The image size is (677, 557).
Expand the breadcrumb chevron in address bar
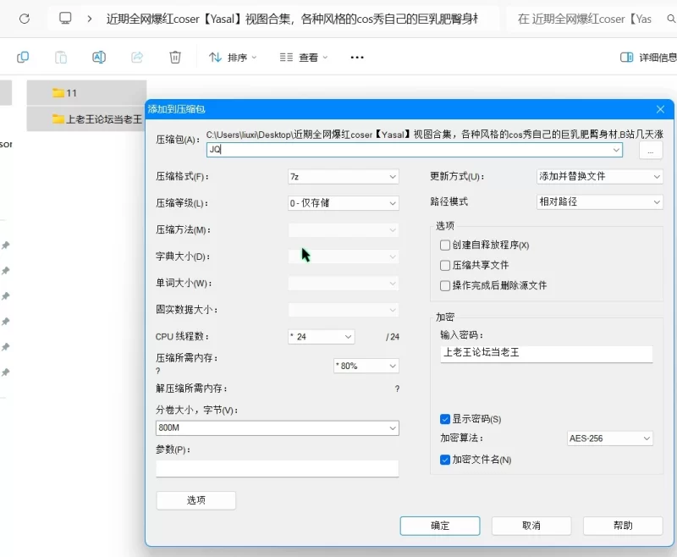(90, 19)
